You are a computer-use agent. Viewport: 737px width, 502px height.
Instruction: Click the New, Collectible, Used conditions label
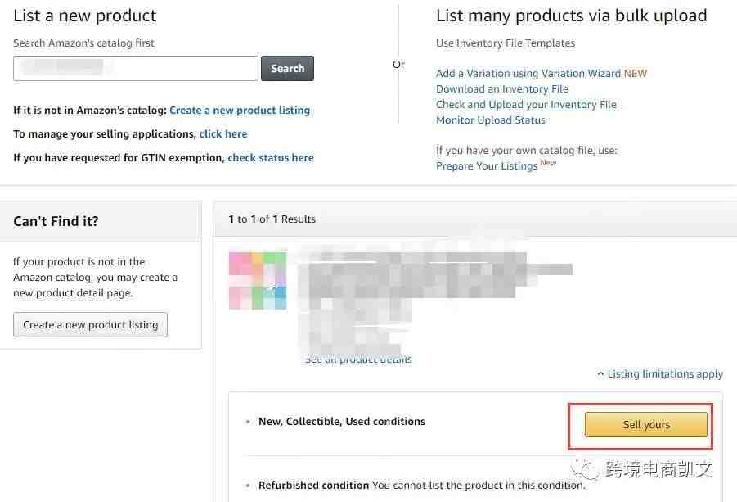click(x=342, y=421)
